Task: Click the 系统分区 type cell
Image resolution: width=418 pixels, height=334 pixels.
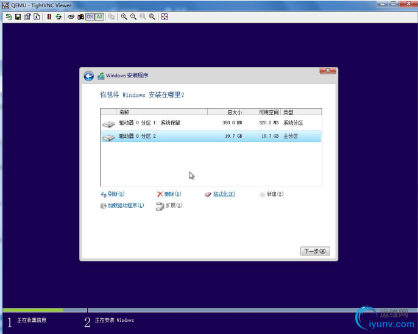Action: [293, 123]
